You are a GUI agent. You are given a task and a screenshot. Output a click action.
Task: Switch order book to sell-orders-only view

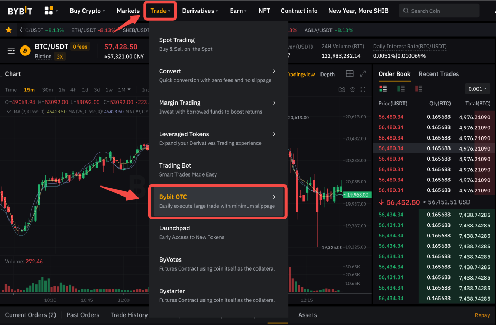[x=419, y=89]
